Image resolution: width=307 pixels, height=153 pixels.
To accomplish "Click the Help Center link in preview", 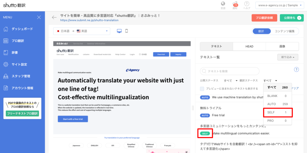I will click(x=120, y=54).
